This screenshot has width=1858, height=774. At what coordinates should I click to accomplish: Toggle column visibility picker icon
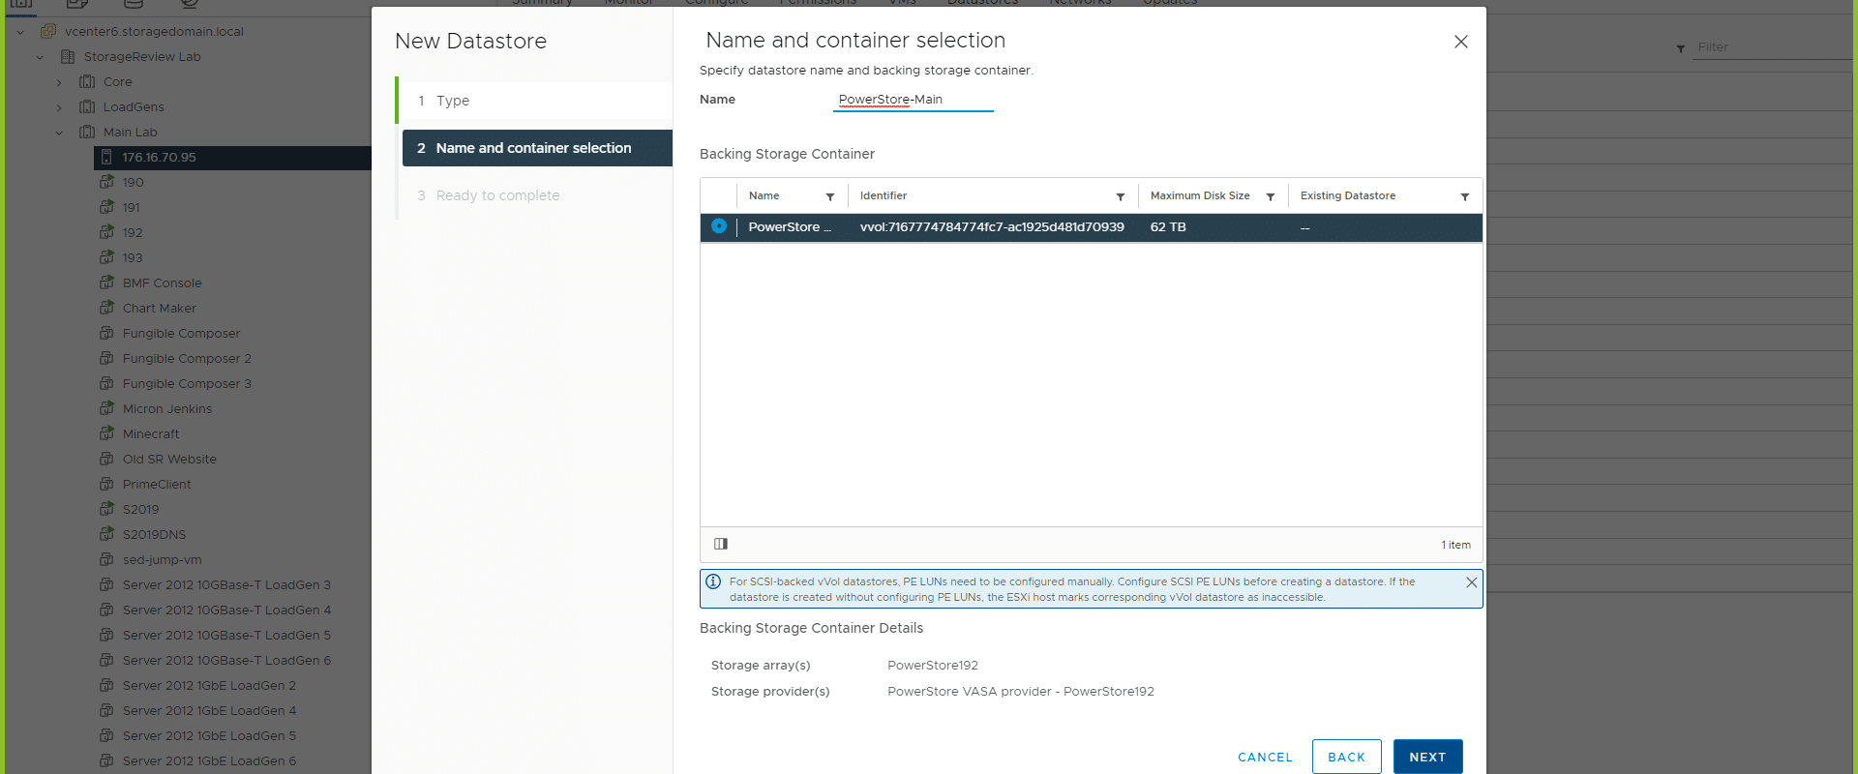721,544
